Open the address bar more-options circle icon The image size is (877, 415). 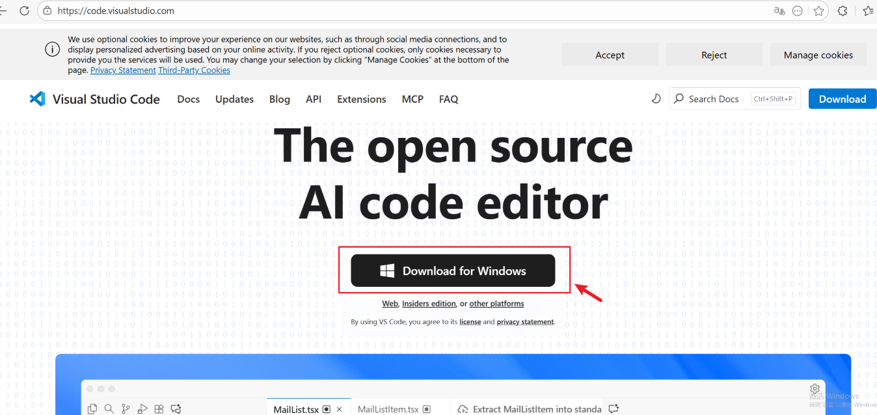point(798,10)
